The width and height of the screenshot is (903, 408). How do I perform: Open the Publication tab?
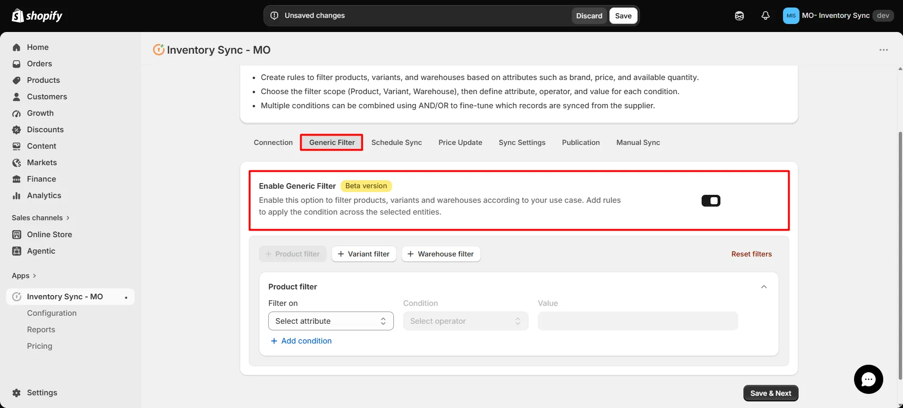(581, 143)
